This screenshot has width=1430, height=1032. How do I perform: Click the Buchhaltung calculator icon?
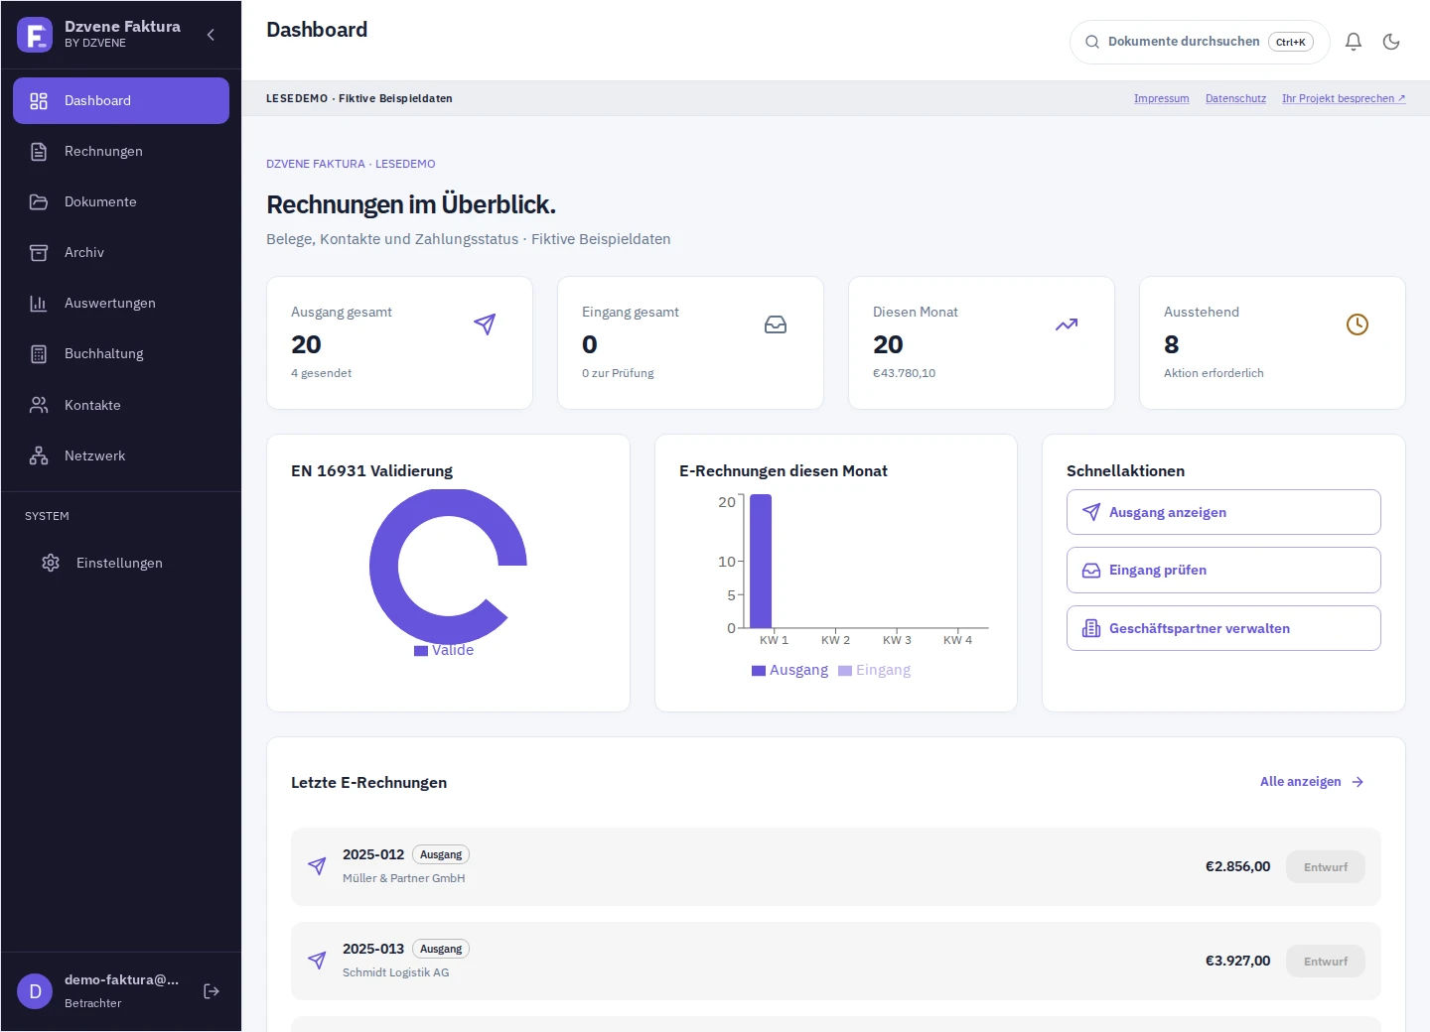(39, 353)
